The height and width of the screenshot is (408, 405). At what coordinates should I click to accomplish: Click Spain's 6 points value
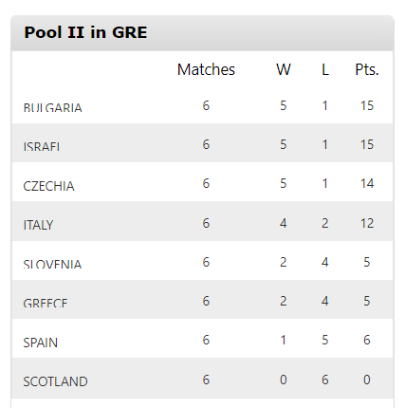(367, 340)
